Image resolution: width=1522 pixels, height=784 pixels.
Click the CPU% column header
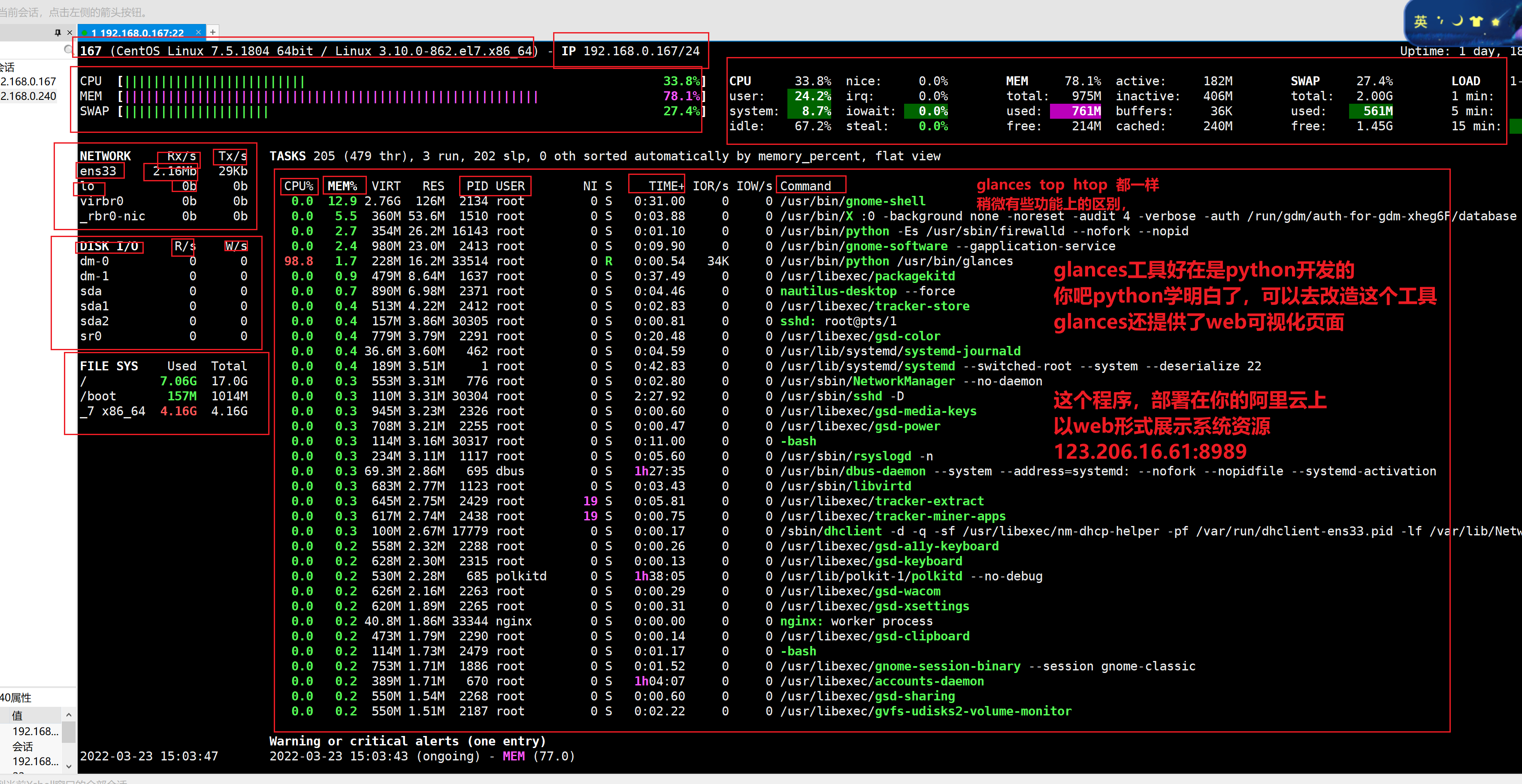pyautogui.click(x=298, y=186)
